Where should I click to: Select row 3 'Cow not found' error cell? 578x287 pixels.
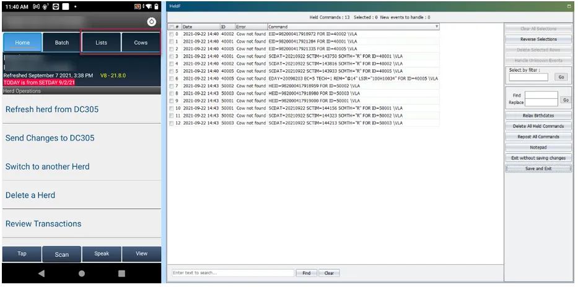[x=251, y=56]
